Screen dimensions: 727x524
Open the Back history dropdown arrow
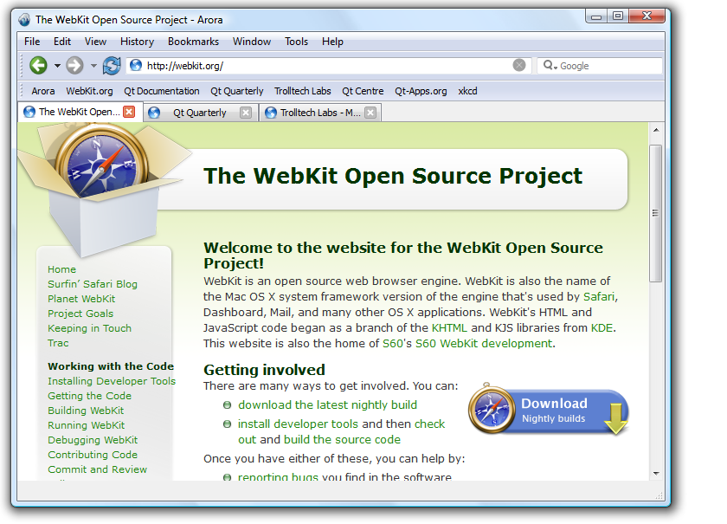pyautogui.click(x=57, y=66)
